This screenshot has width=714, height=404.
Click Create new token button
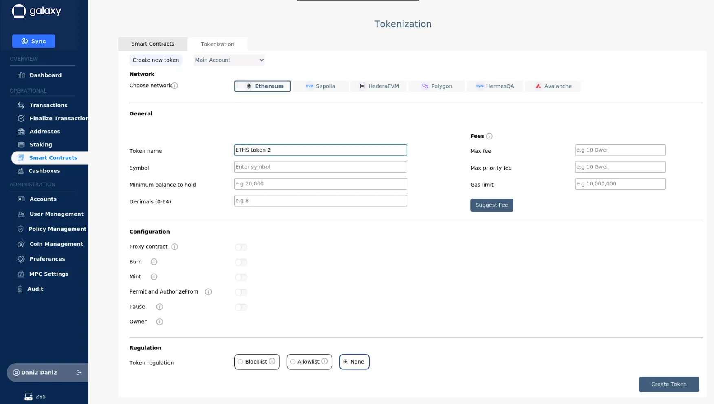click(156, 60)
